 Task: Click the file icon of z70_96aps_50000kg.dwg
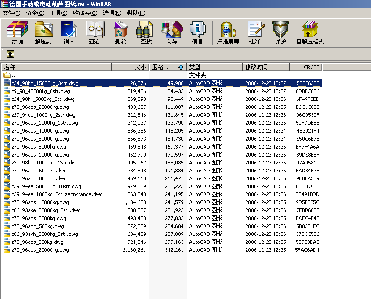(x=7, y=139)
